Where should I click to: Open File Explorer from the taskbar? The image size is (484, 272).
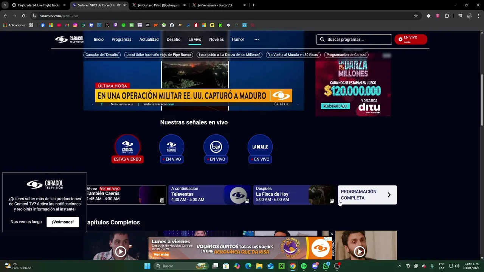click(259, 266)
